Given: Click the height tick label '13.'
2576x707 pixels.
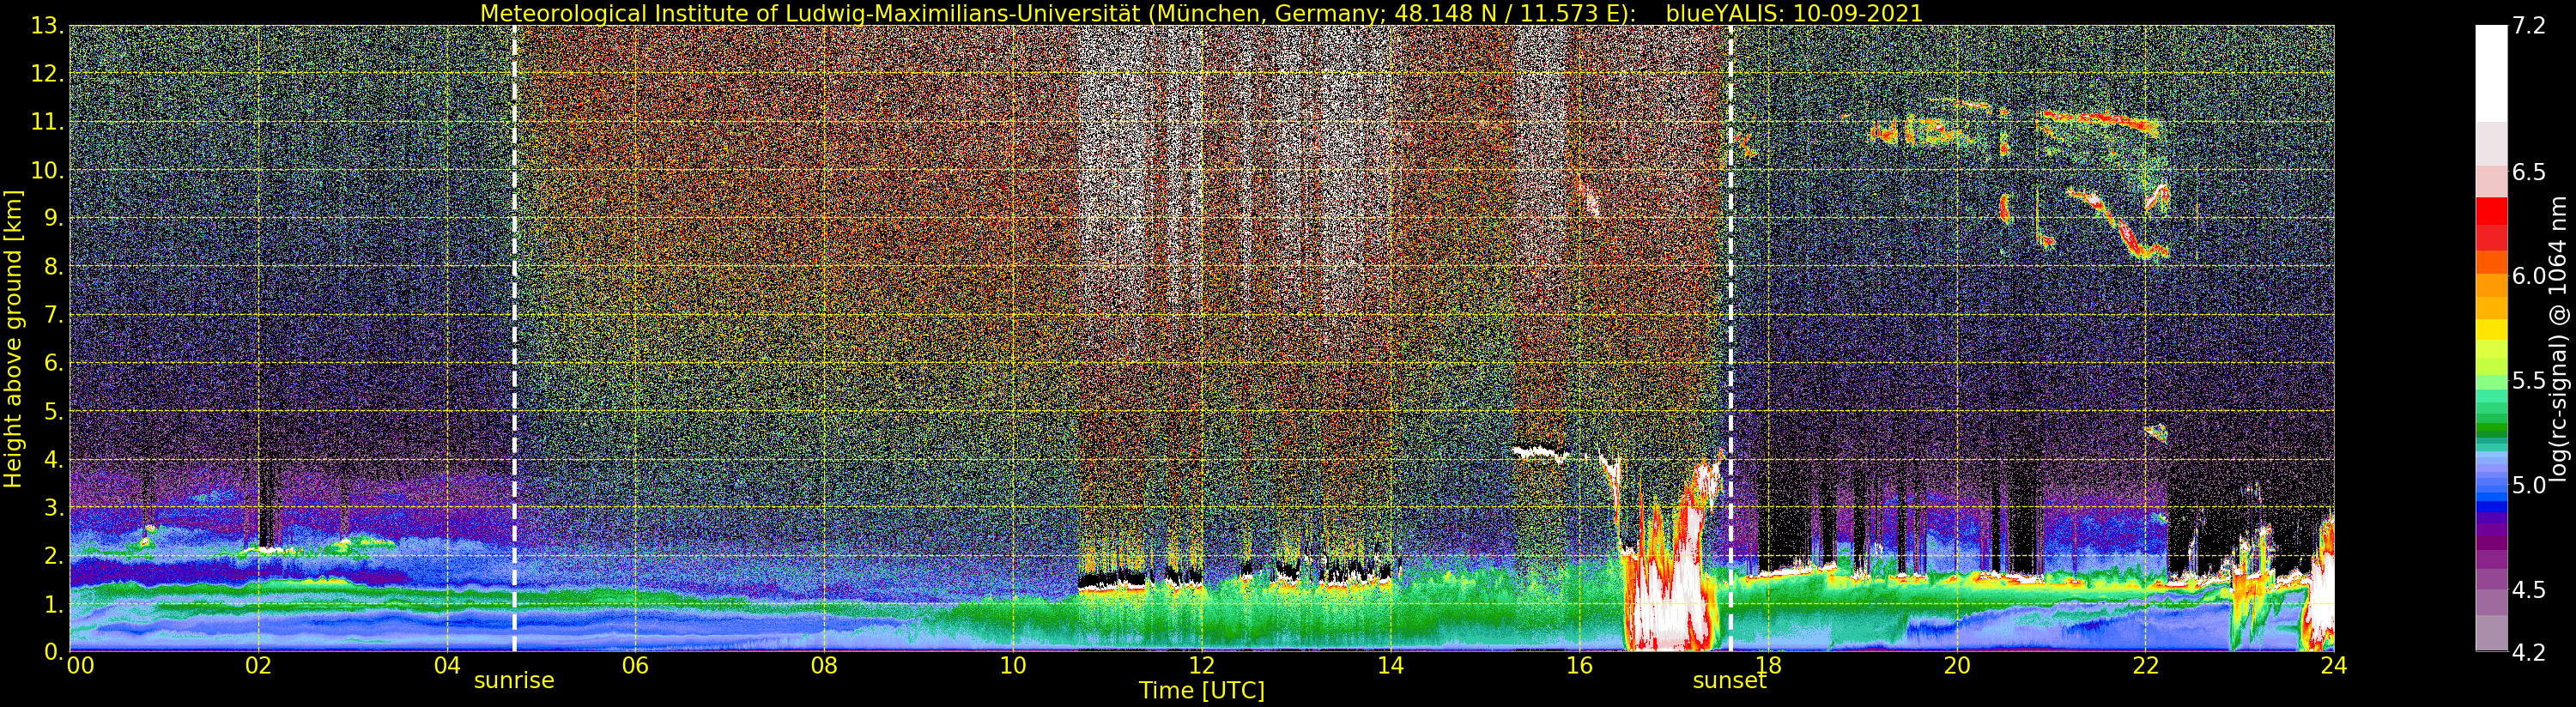Looking at the screenshot, I should tap(48, 26).
